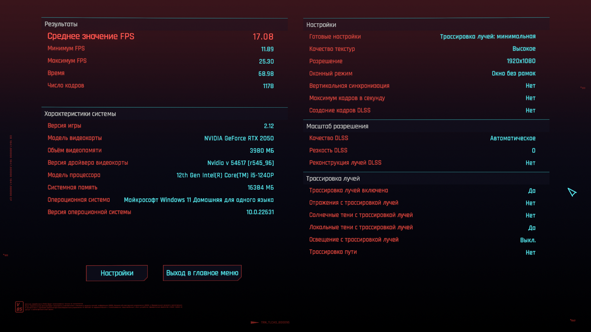Viewport: 591px width, 332px height.
Task: Select the Модель видеокарты label
Action: point(74,138)
